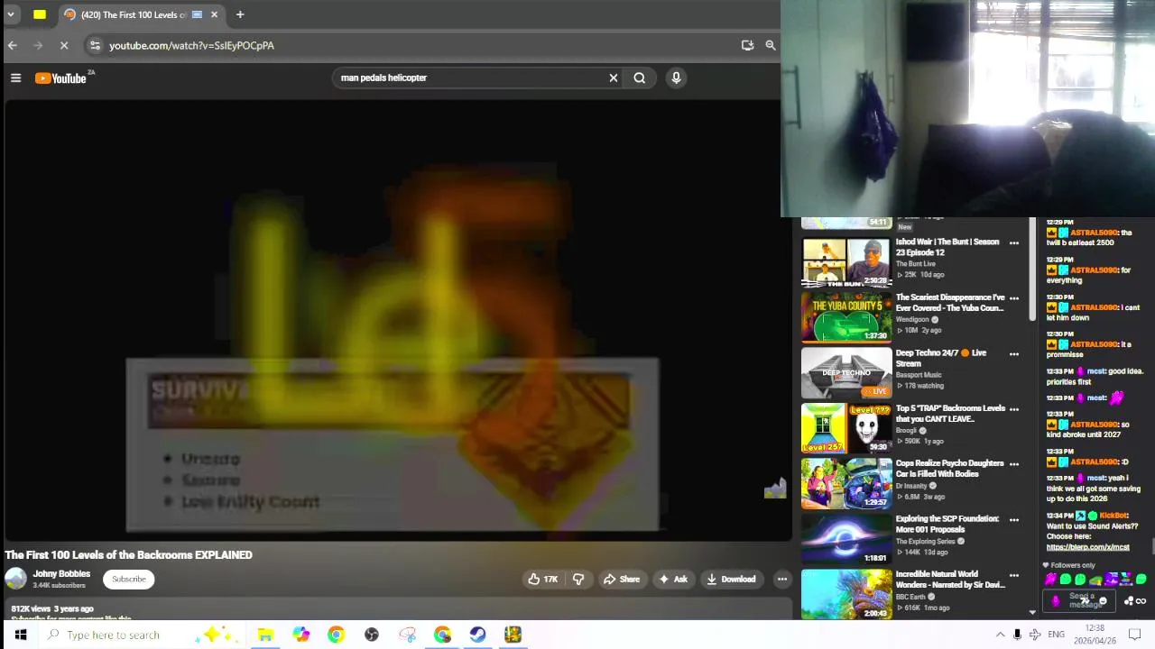The width and height of the screenshot is (1155, 649).
Task: Stop loading the page
Action: (x=64, y=45)
